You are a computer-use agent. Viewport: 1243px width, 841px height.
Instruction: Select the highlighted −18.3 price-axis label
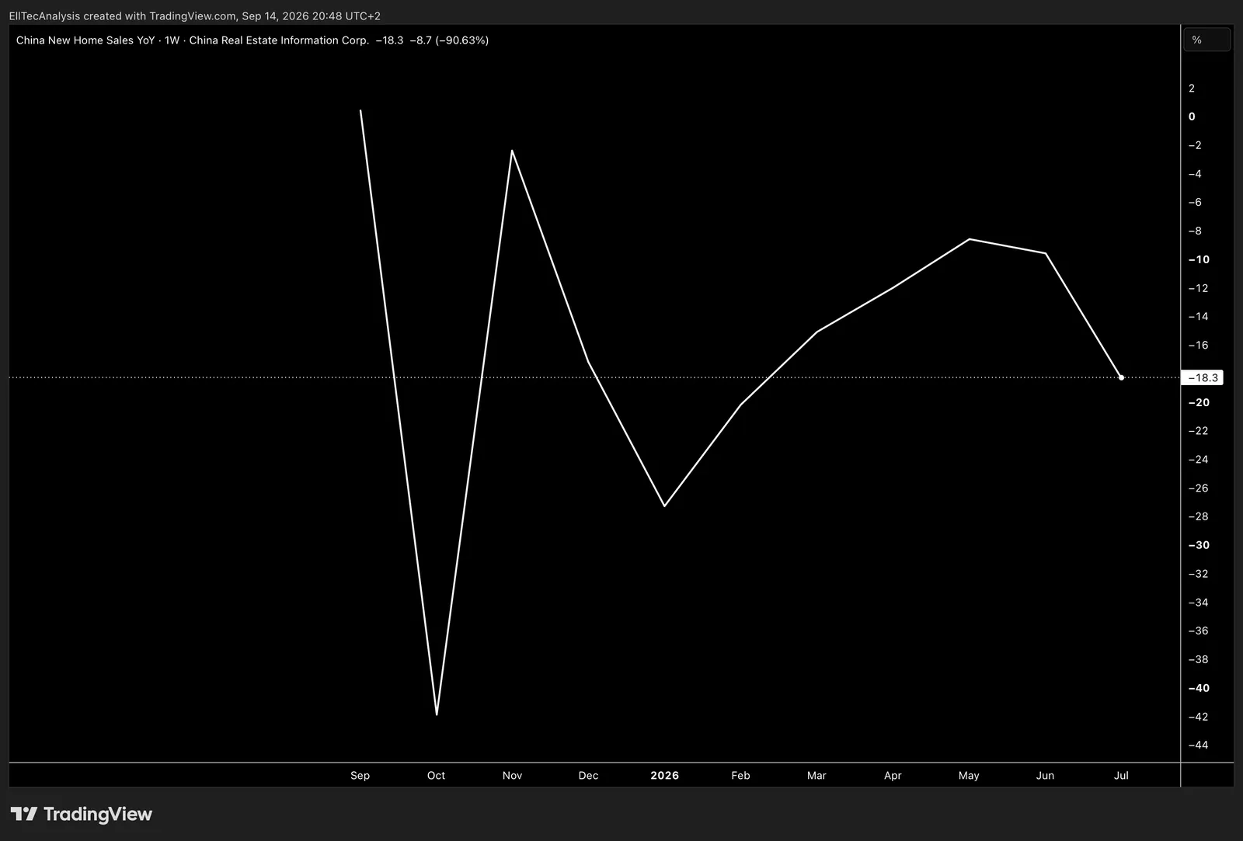(1203, 377)
